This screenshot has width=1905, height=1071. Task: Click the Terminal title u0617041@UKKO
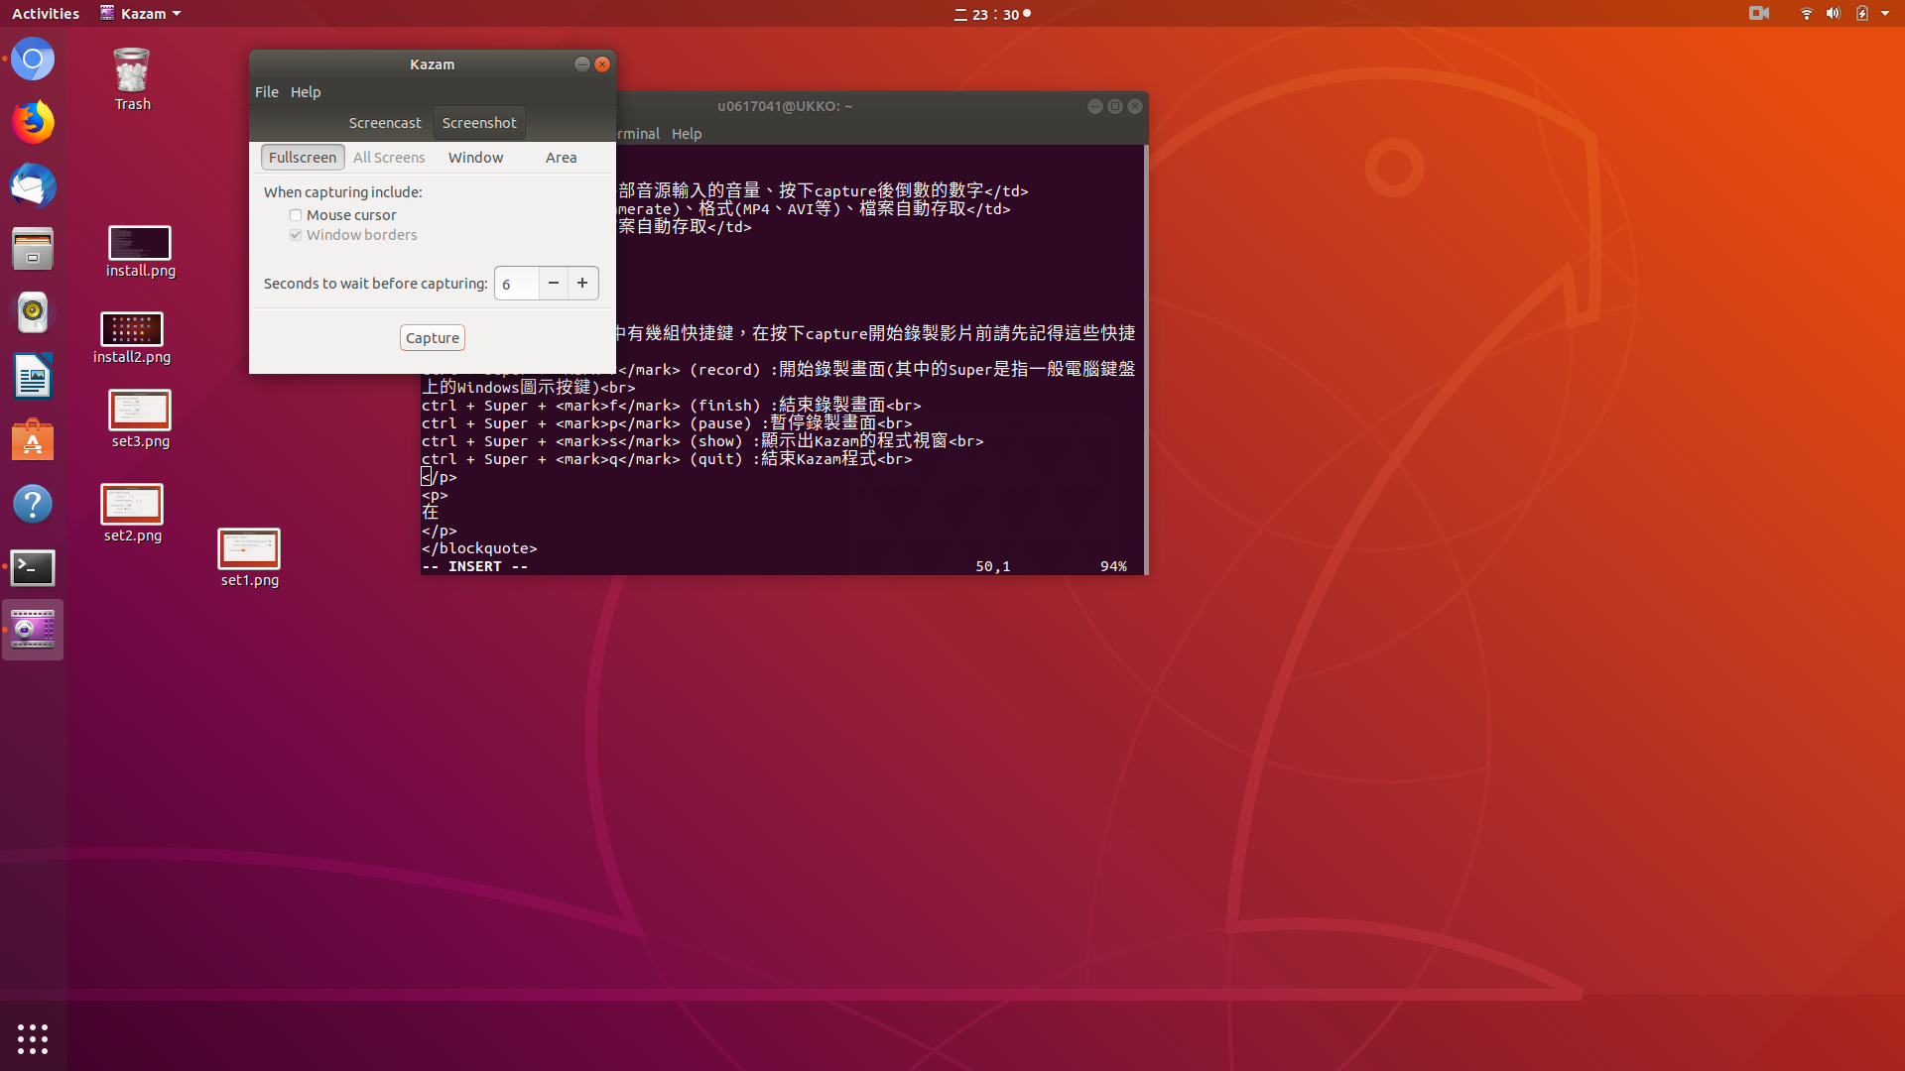(x=785, y=106)
